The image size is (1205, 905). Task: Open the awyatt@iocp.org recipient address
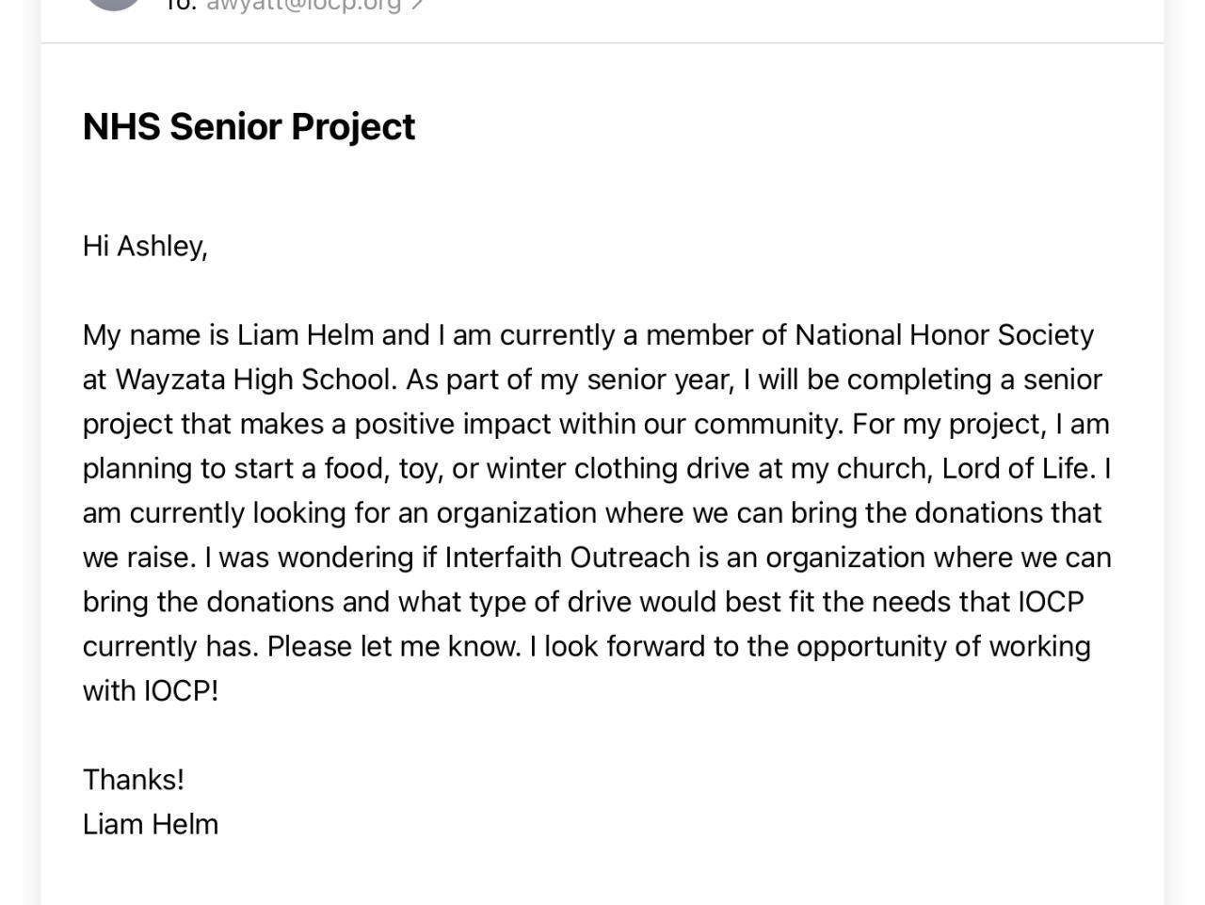pos(303,5)
